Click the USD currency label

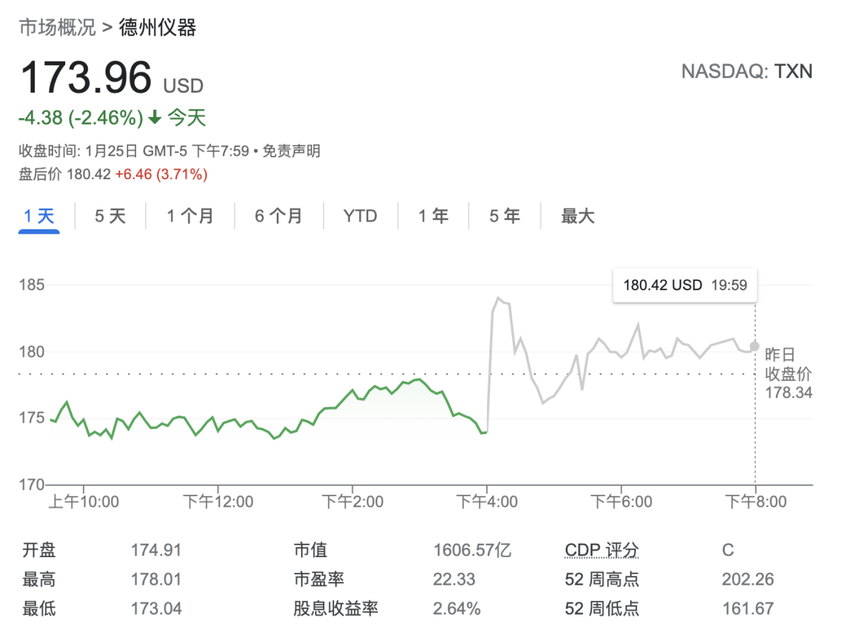click(183, 86)
